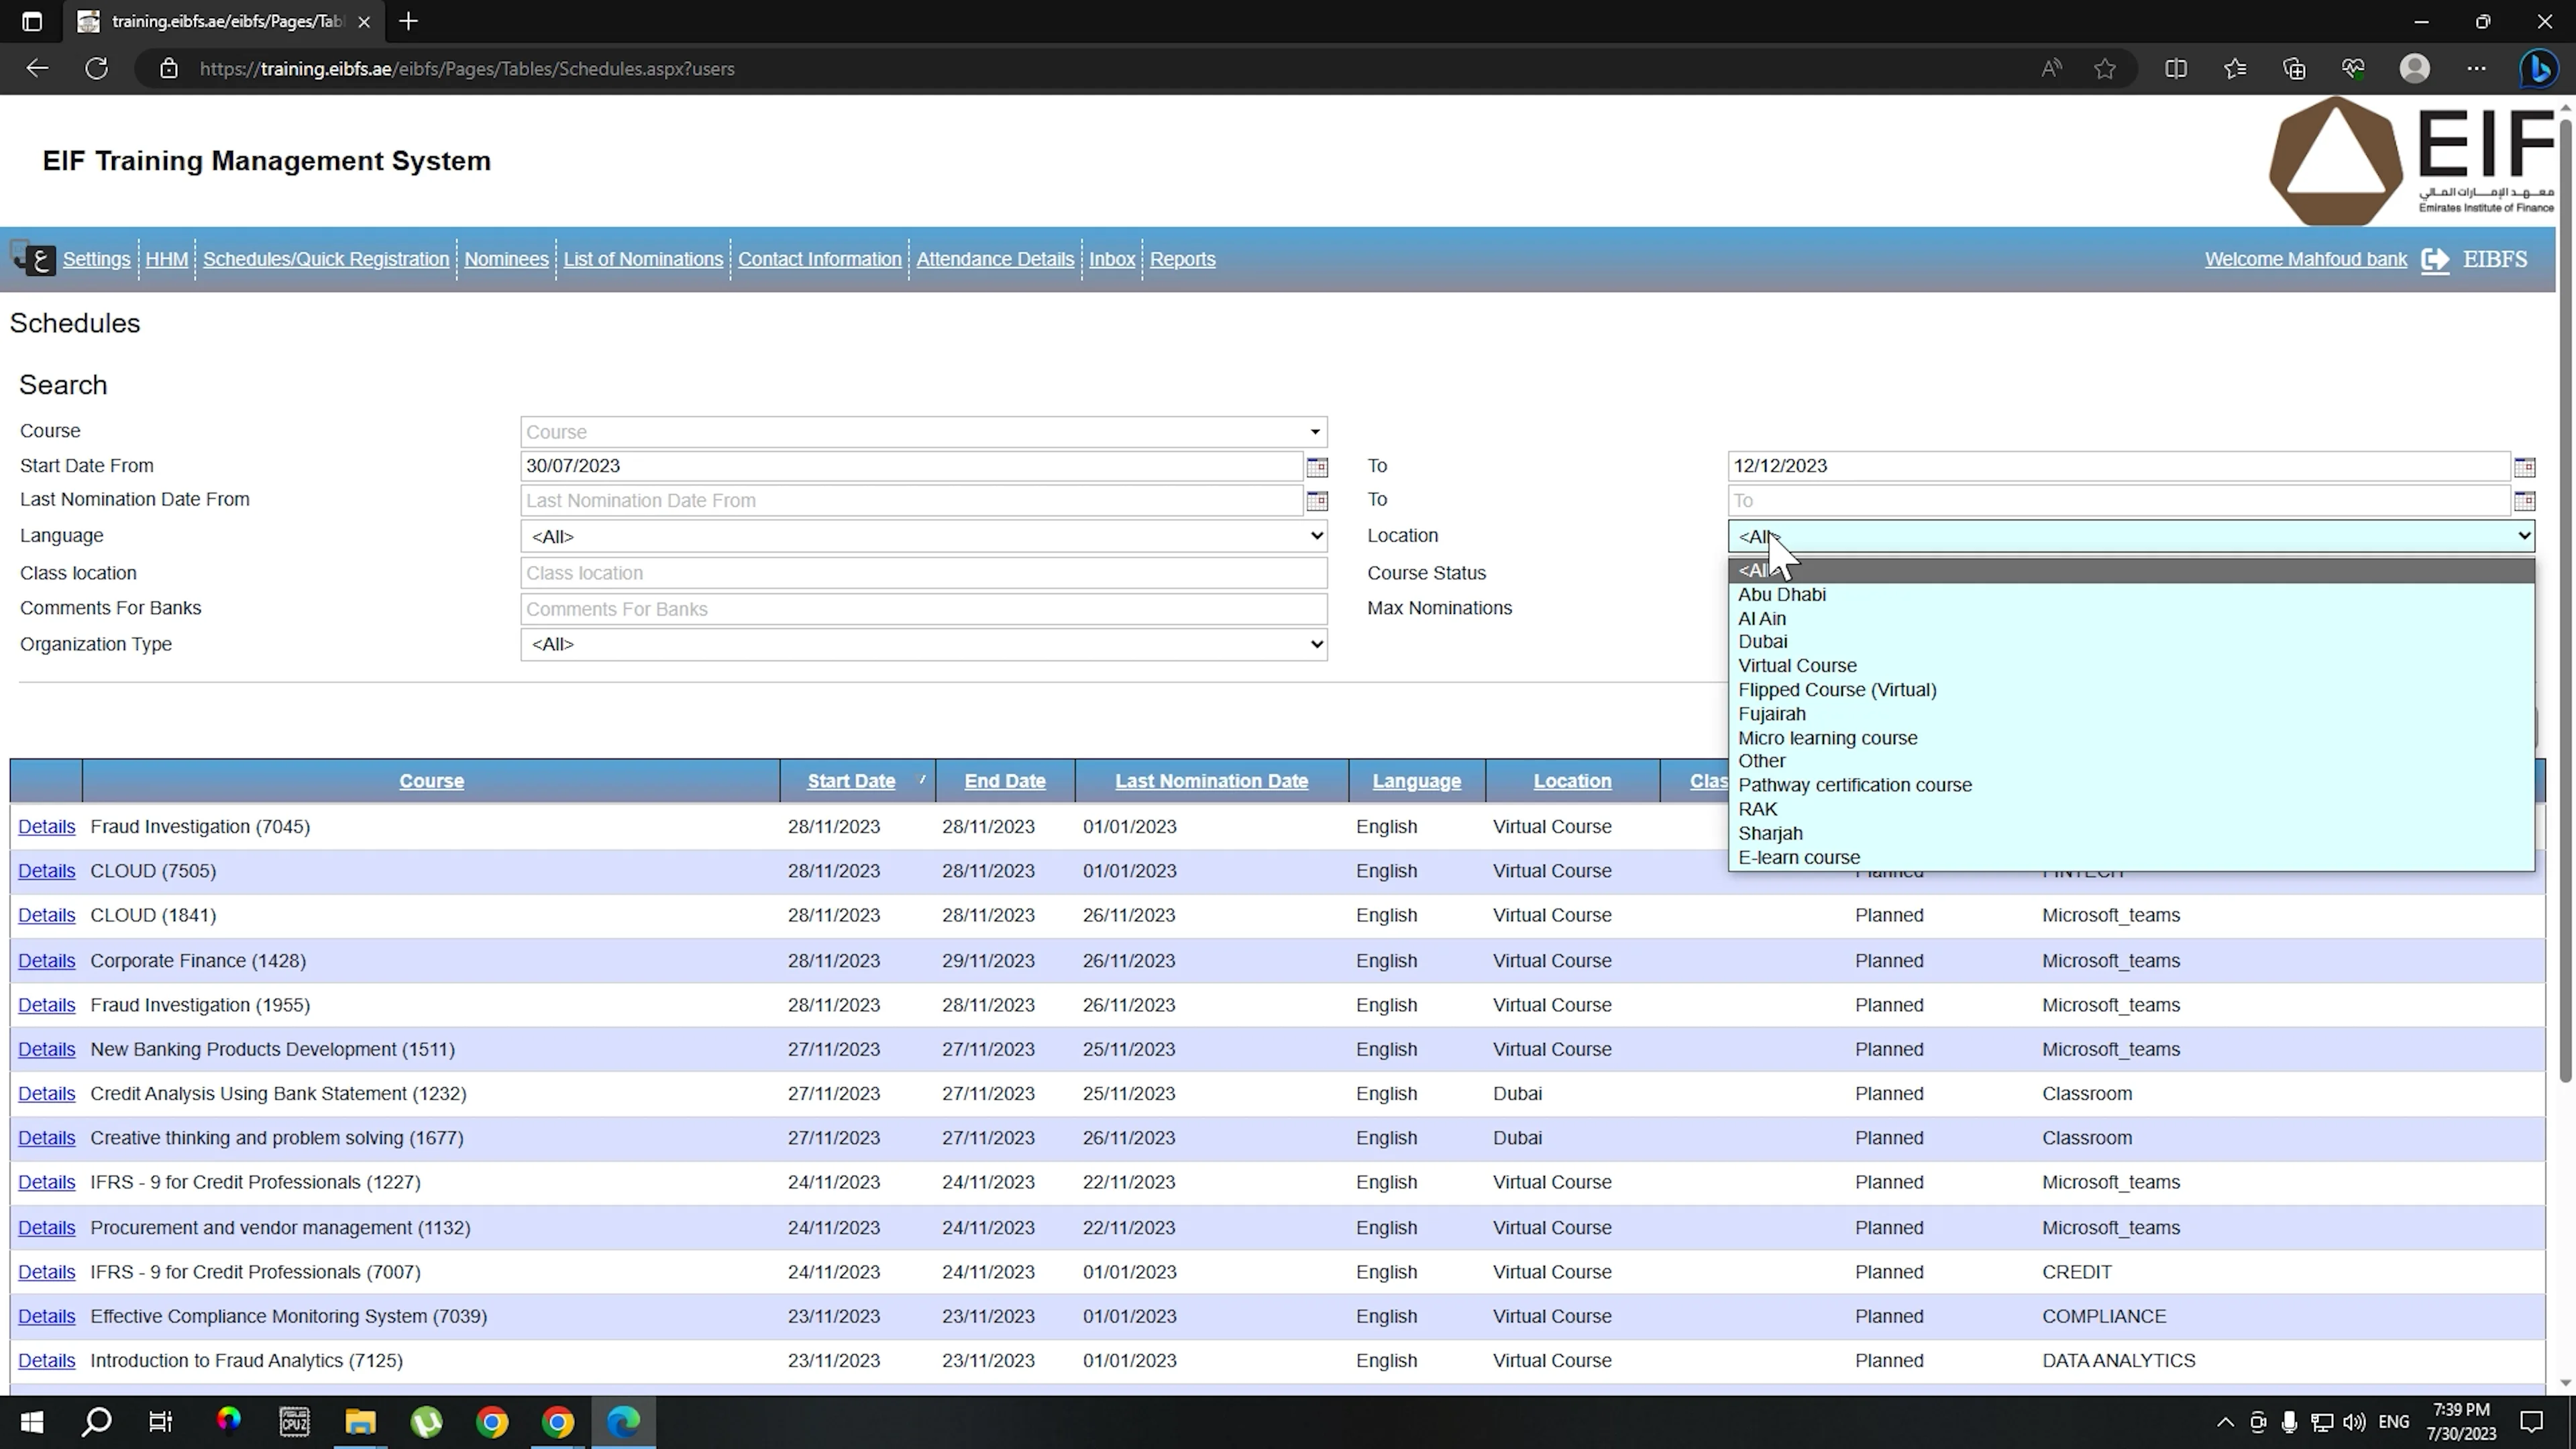The image size is (2576, 1449).
Task: Sort table by Start Date header
Action: (x=851, y=781)
